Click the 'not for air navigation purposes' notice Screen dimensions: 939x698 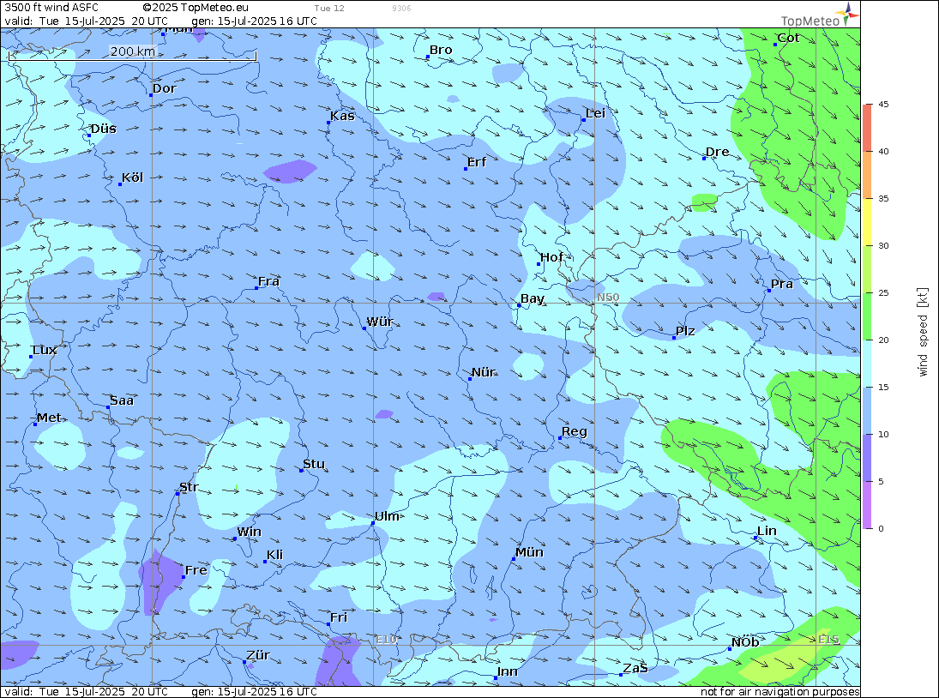click(779, 692)
